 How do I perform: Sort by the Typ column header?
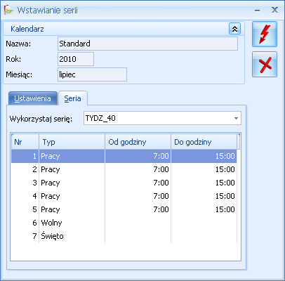coord(72,142)
